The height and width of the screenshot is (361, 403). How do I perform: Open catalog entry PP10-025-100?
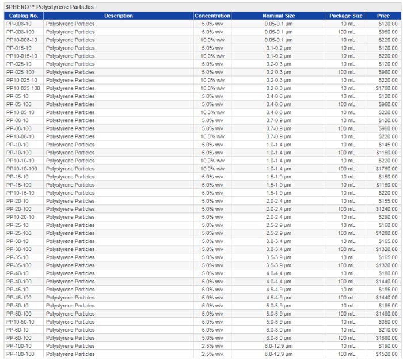(x=23, y=88)
